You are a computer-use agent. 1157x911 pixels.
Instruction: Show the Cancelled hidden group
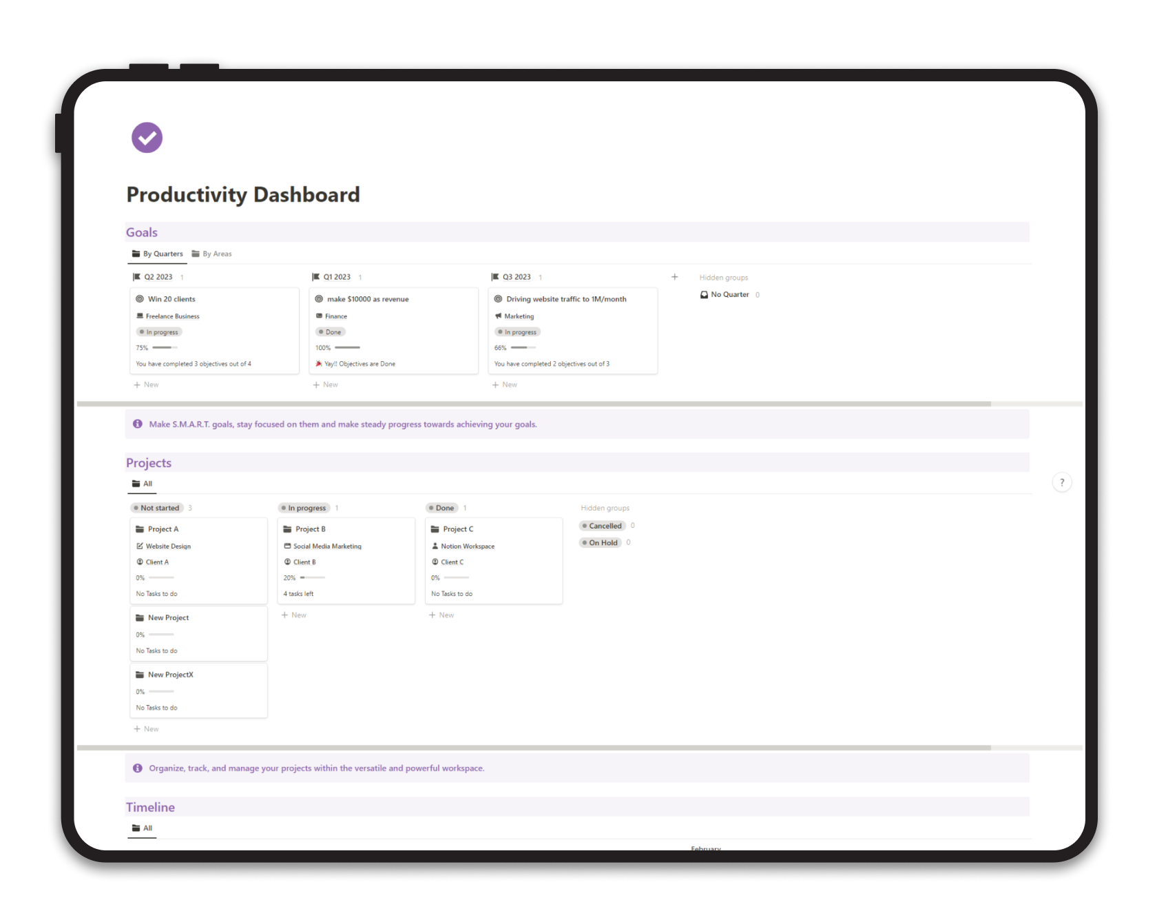603,525
